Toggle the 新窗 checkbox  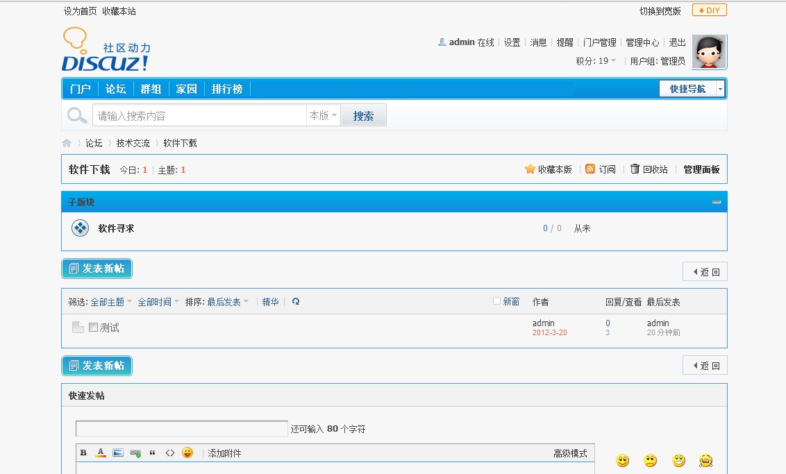click(x=496, y=301)
